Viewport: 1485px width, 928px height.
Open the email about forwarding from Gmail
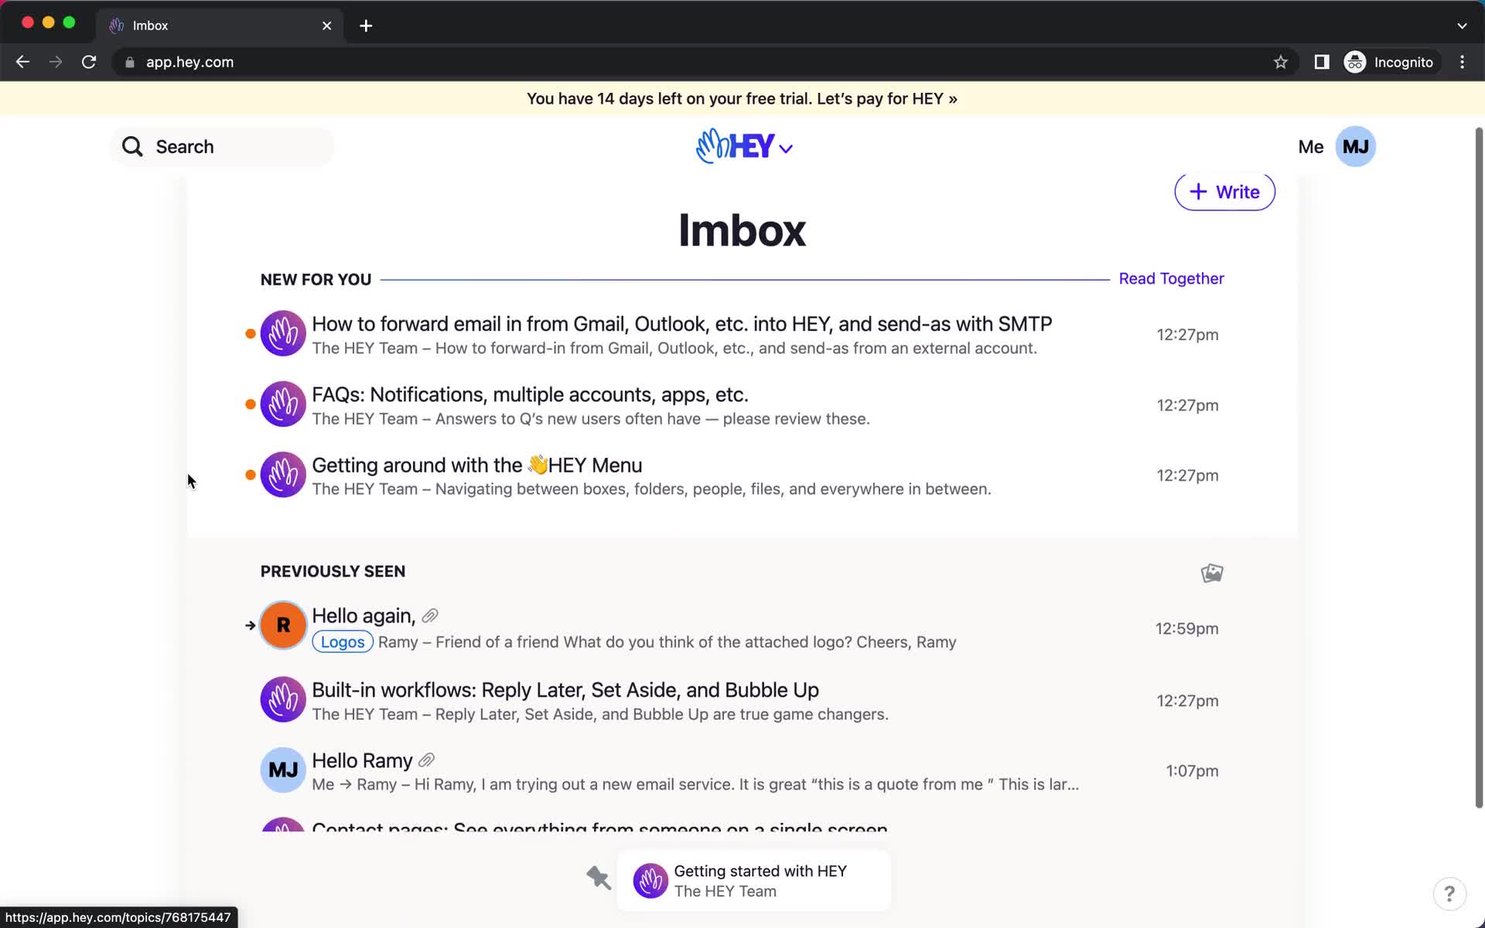point(742,334)
